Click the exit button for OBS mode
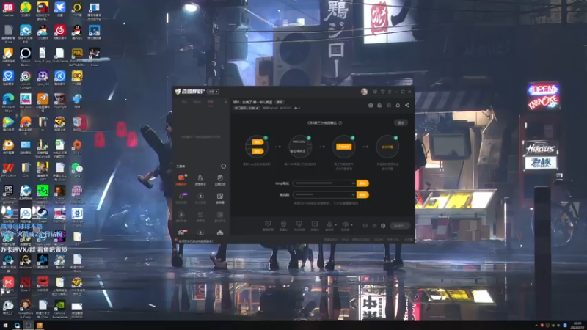587x330 pixels. click(x=401, y=122)
